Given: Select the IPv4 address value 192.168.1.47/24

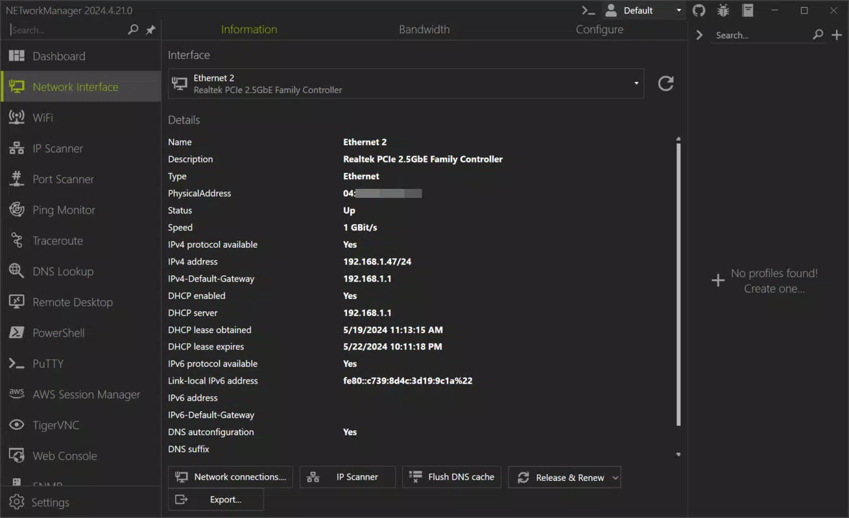Looking at the screenshot, I should pyautogui.click(x=377, y=262).
